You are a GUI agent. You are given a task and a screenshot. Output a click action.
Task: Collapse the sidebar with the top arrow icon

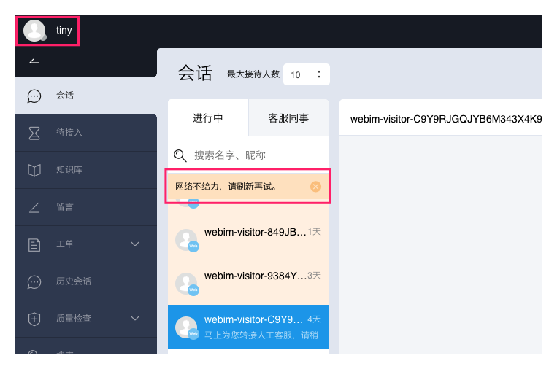tap(34, 61)
